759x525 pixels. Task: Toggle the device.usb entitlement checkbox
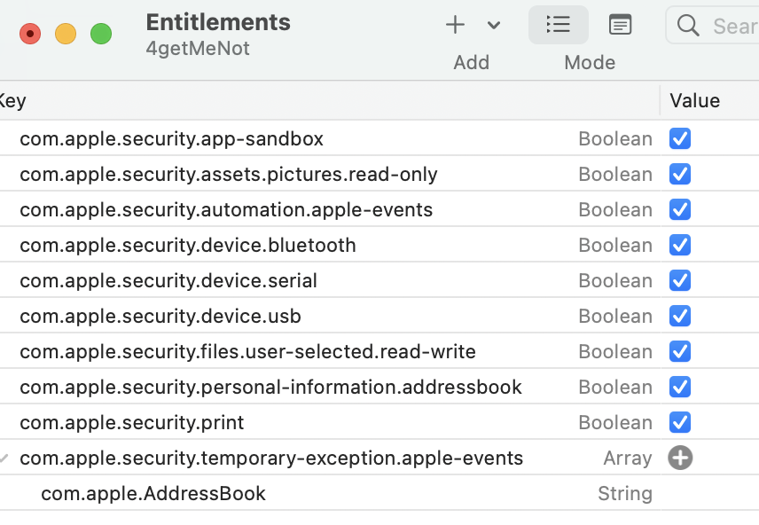(680, 316)
